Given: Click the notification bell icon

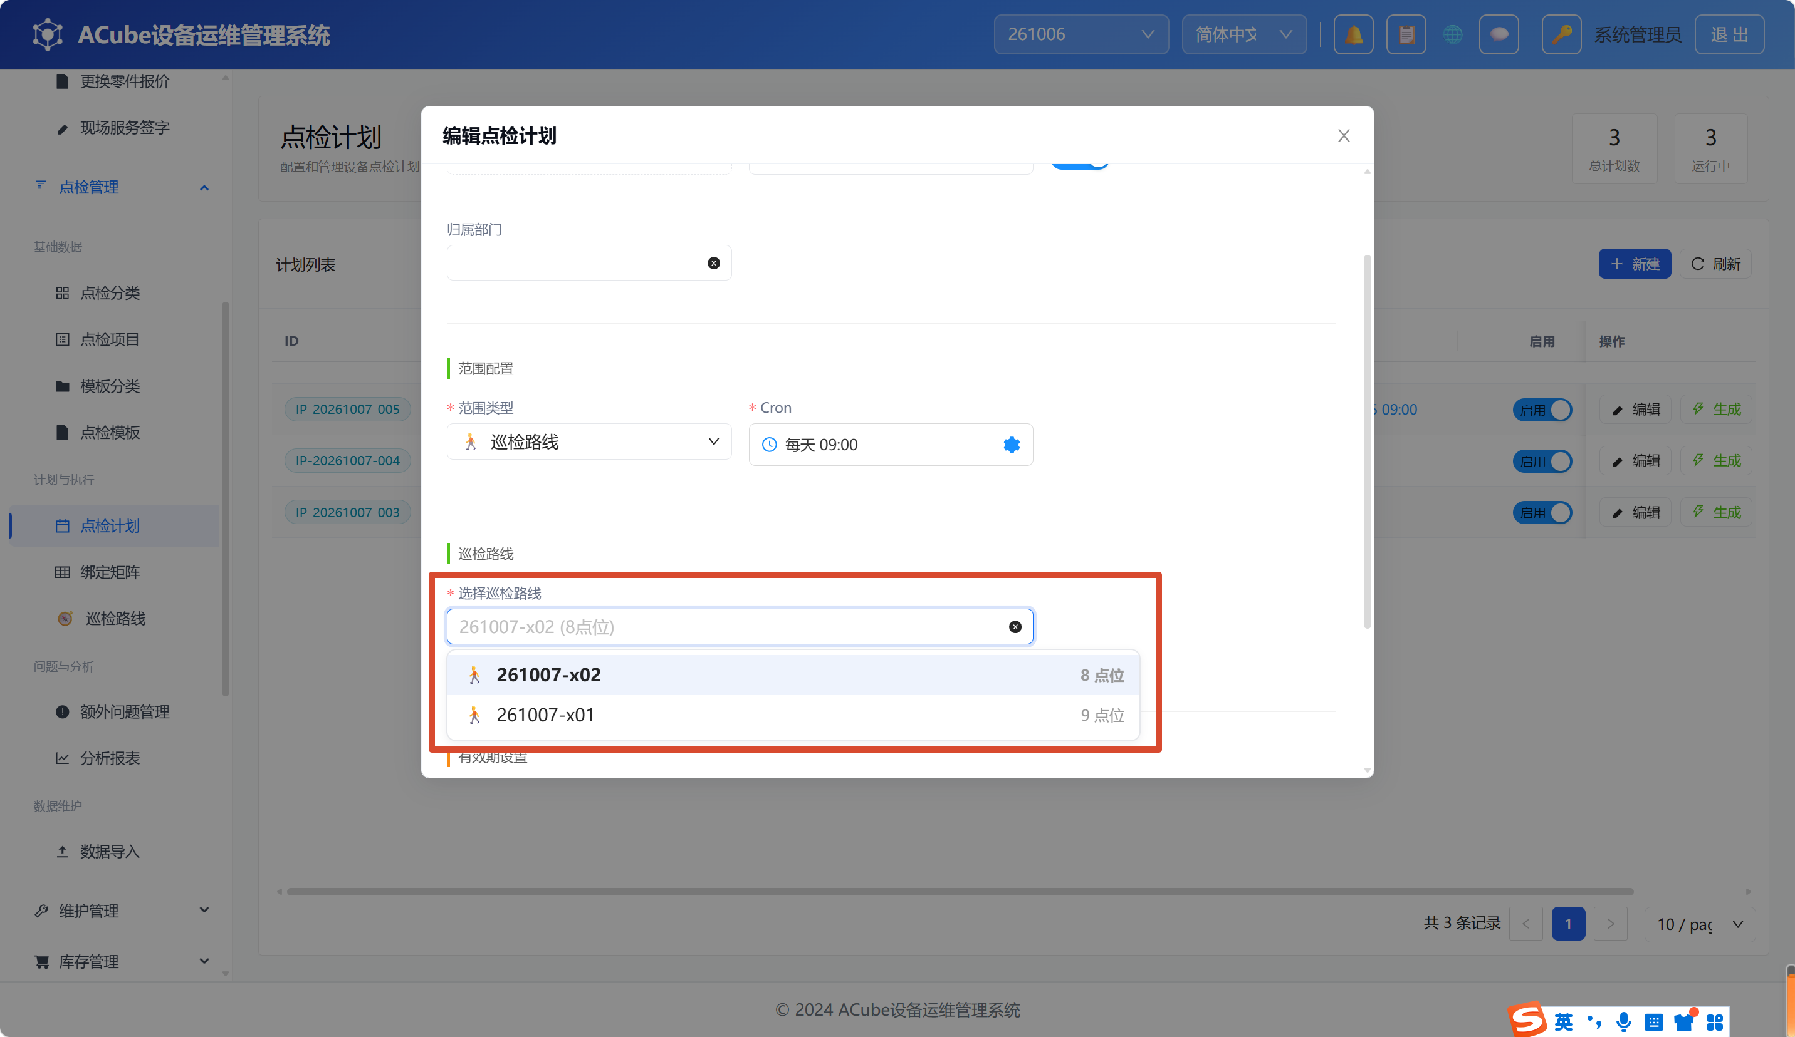Looking at the screenshot, I should click(x=1353, y=34).
